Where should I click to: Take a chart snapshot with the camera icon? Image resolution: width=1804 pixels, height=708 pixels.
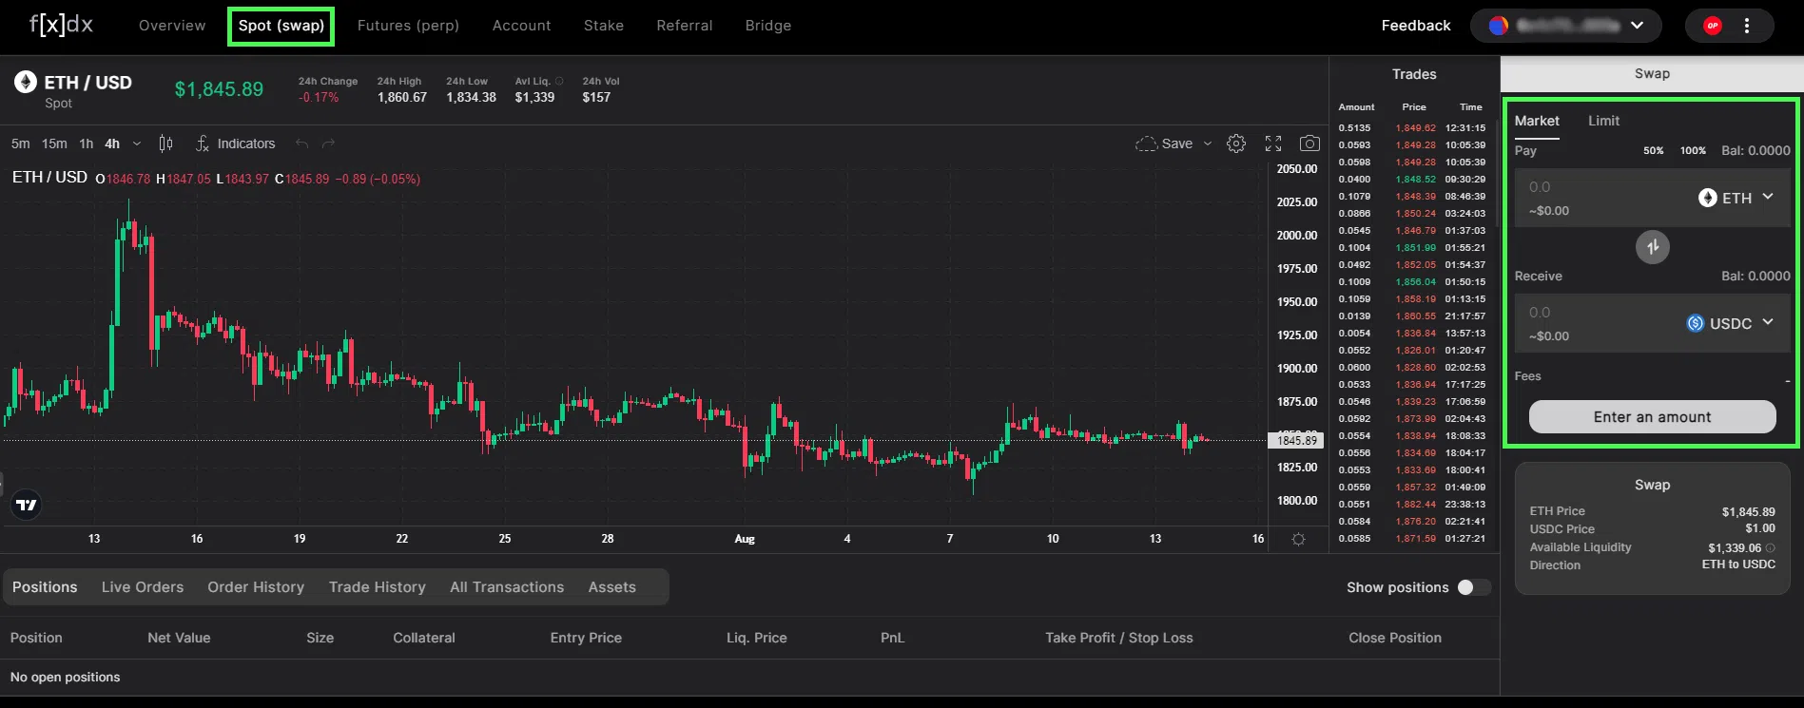pyautogui.click(x=1309, y=144)
